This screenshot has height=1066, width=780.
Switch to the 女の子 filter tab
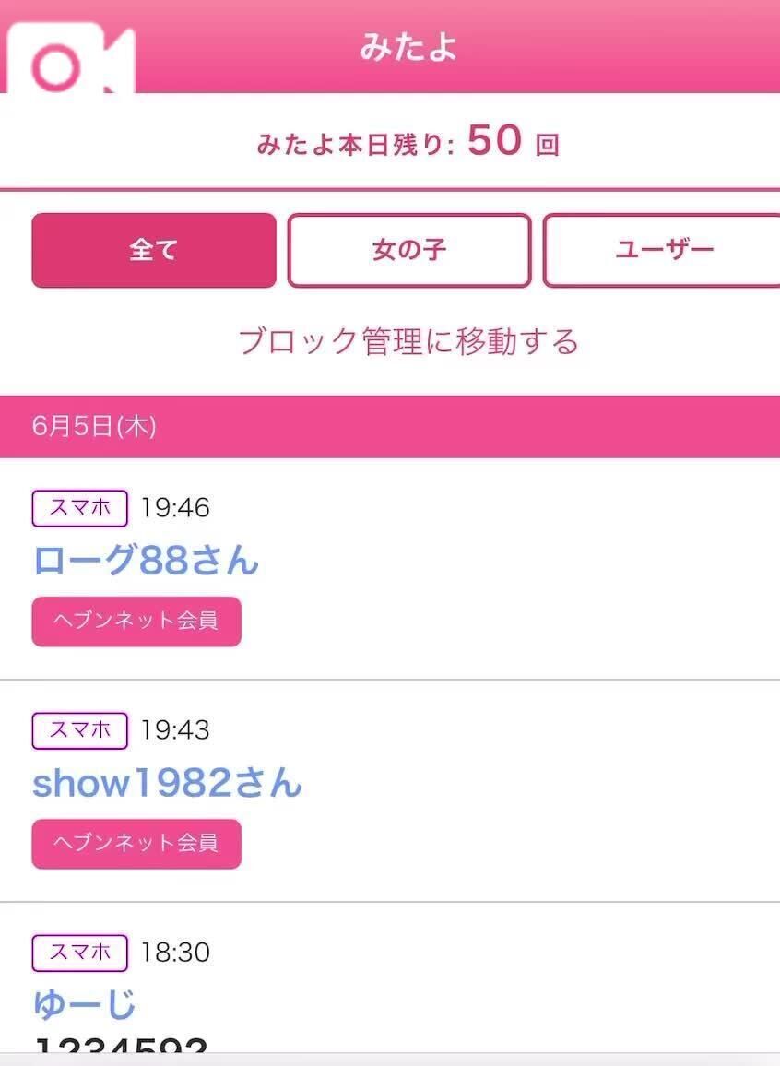(x=409, y=250)
